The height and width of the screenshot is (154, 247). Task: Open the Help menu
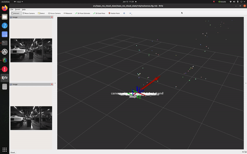(x=23, y=9)
